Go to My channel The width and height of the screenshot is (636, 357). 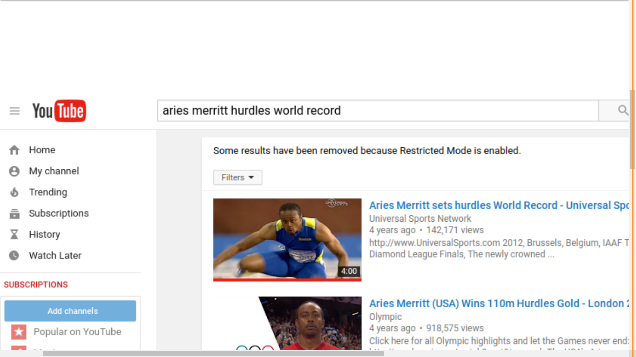(54, 171)
